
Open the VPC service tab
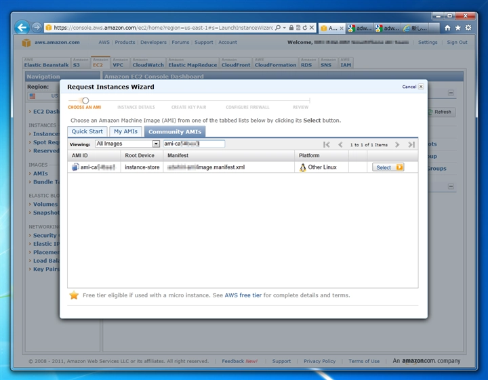pyautogui.click(x=120, y=62)
